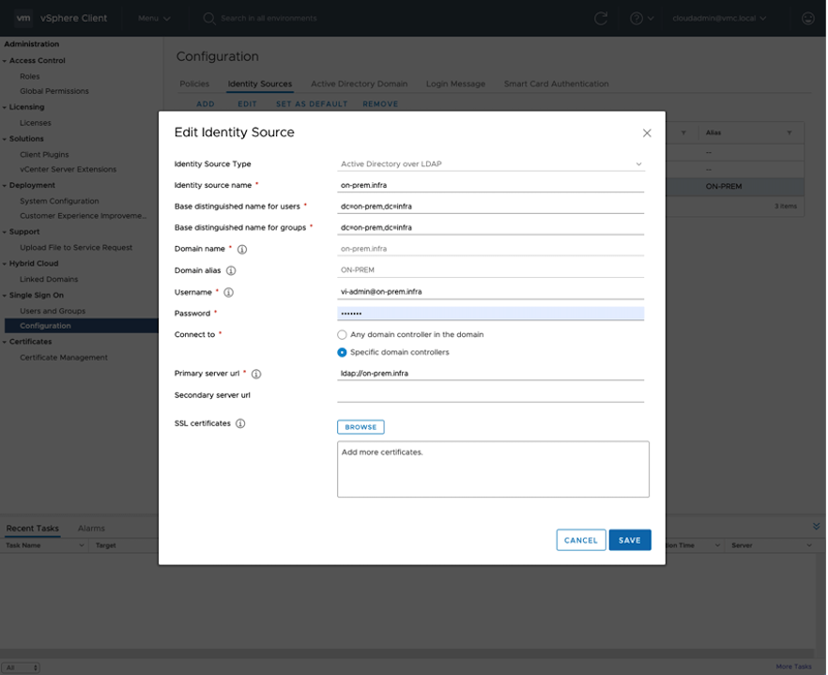
Task: Click REMOVE identity source action
Action: tap(380, 104)
